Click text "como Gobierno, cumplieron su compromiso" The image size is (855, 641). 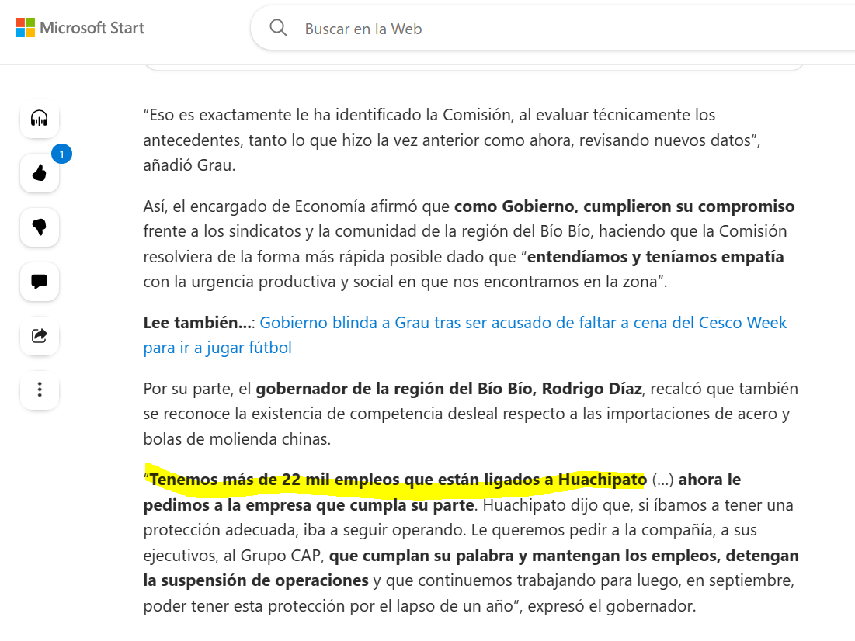624,206
